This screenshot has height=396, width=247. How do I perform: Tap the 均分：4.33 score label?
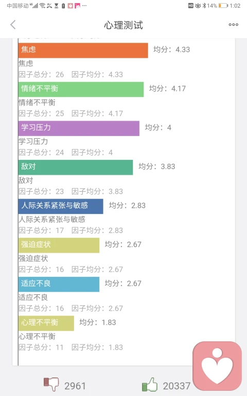click(172, 49)
